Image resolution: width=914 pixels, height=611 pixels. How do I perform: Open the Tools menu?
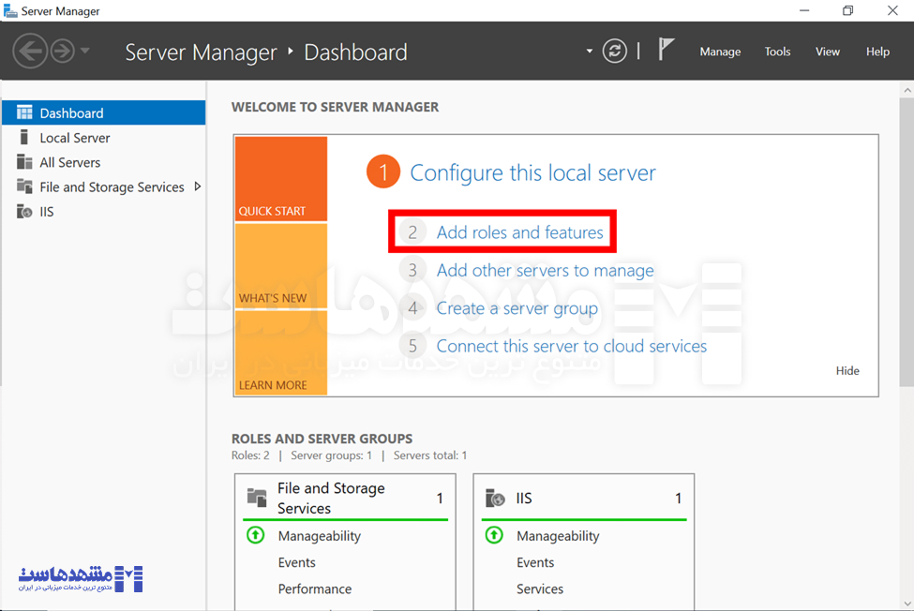coord(777,52)
